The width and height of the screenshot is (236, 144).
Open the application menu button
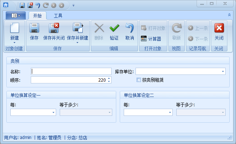click(16, 15)
